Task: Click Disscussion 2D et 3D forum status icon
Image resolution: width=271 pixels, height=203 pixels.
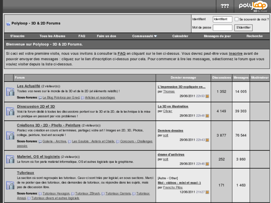Action: pos(10,111)
